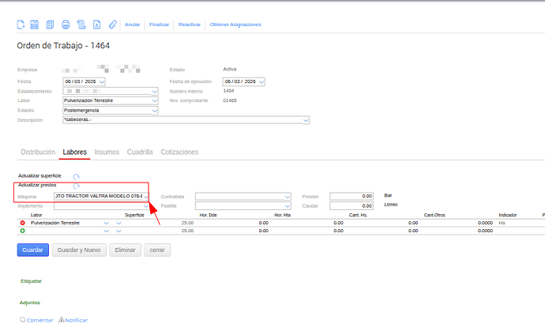
Task: Click the new document toolbar icon
Action: tap(21, 24)
